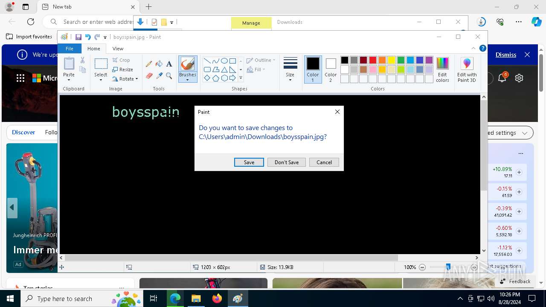Click the Dismiss link in Edge banner
The width and height of the screenshot is (546, 307).
point(506,55)
